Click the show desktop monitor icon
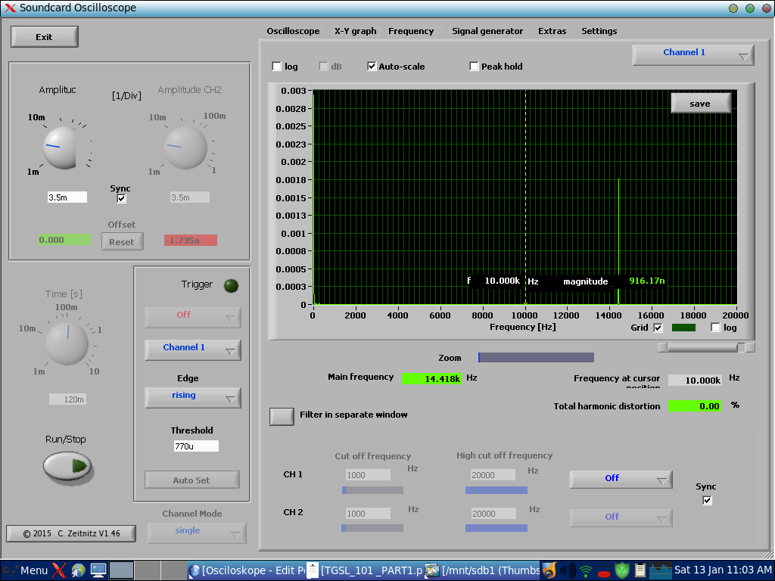This screenshot has width=775, height=581. pos(98,570)
